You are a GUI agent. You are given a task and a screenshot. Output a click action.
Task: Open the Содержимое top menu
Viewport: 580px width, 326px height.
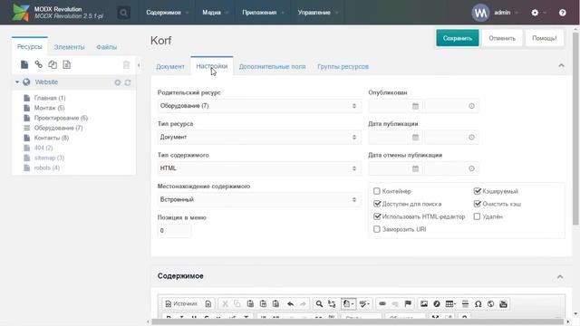point(167,13)
